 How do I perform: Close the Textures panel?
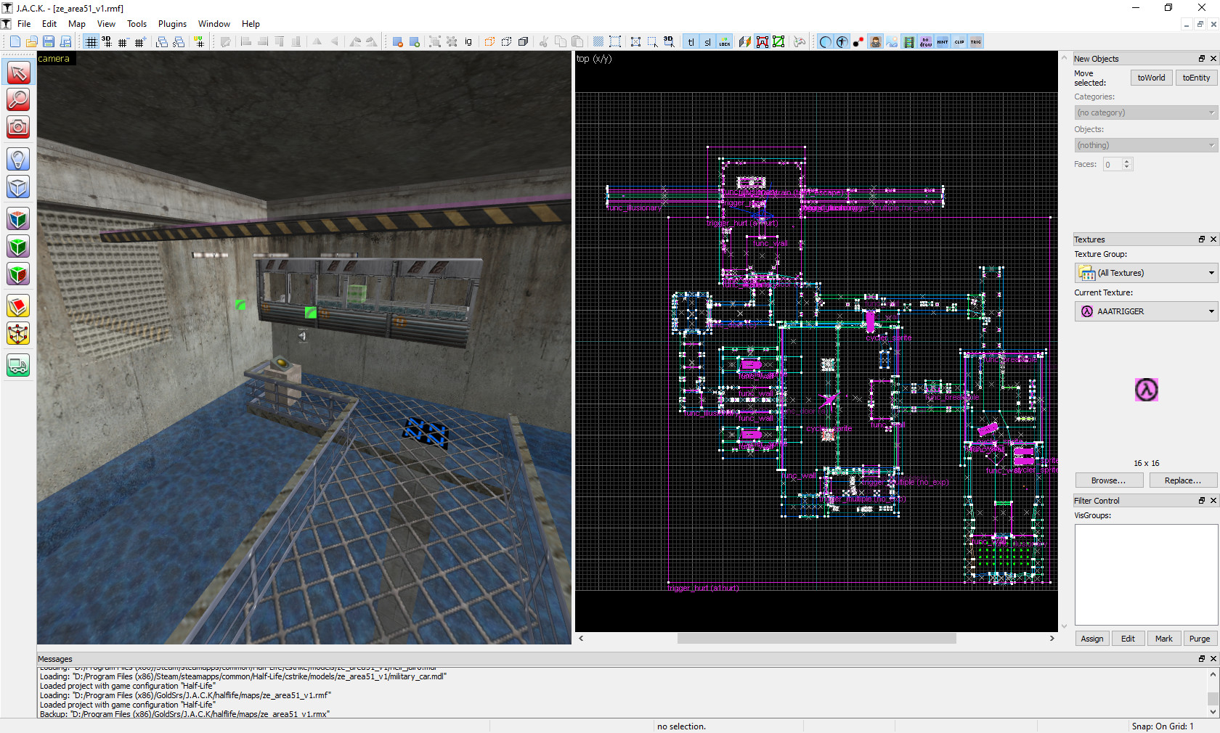click(x=1213, y=239)
